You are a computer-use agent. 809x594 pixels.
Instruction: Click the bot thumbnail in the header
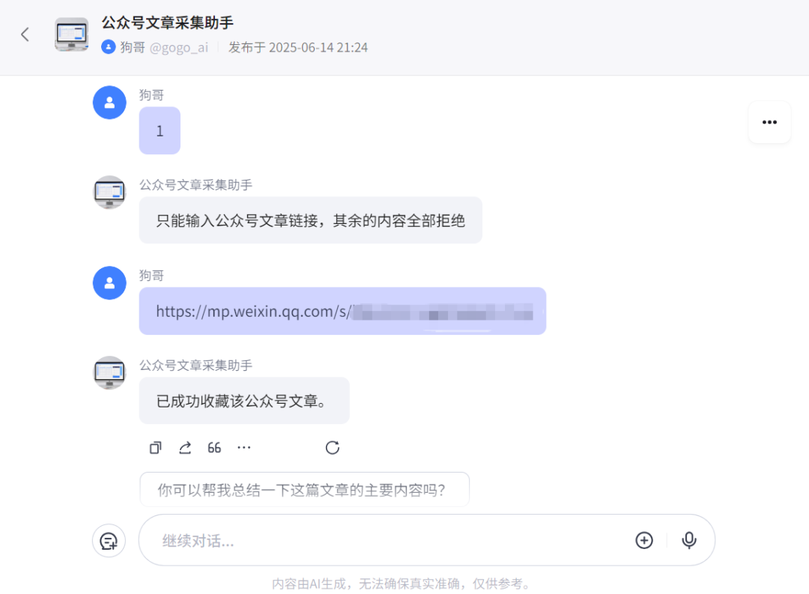(72, 34)
